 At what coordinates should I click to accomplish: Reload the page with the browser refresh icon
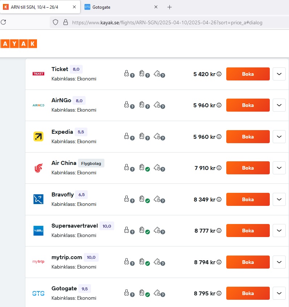(x=3, y=22)
